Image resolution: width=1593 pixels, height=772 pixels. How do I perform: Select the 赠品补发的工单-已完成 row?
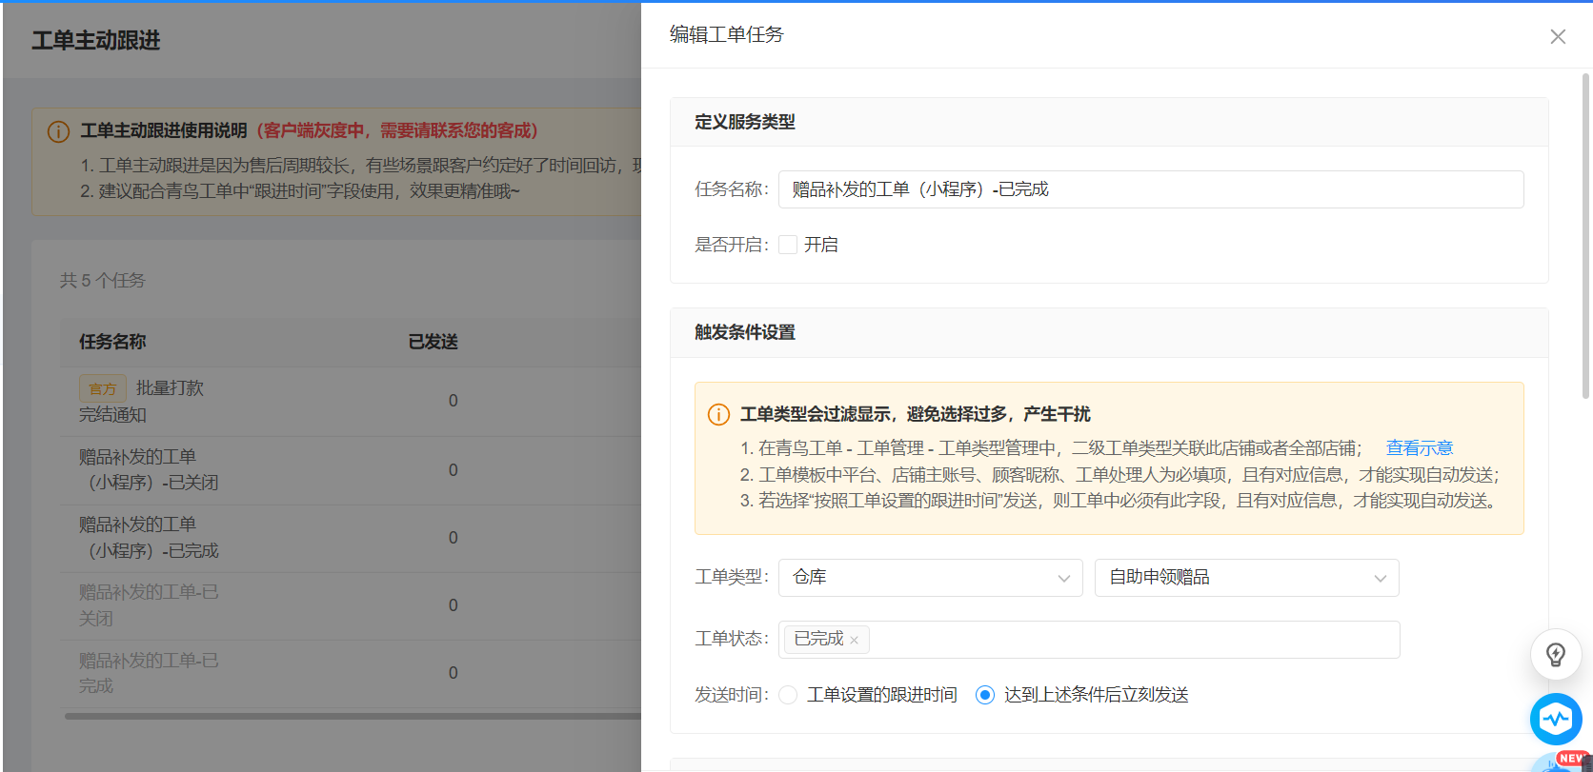351,673
